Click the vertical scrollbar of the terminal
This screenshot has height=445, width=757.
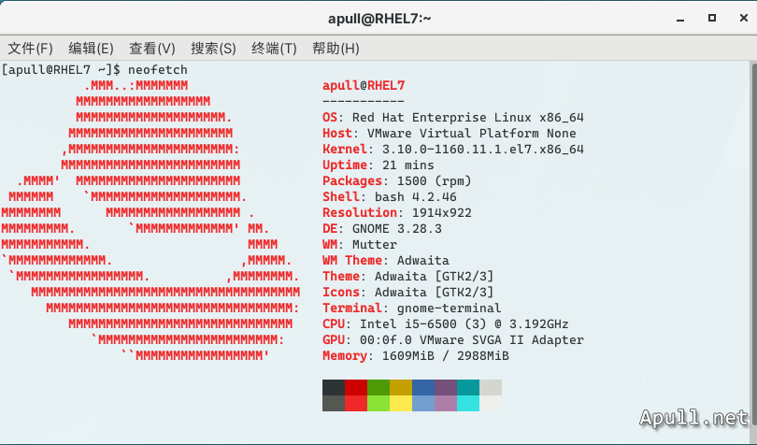pos(753,244)
